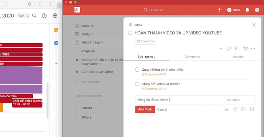The height and width of the screenshot is (137, 264).
Task: Collapse the Projects section chevron
Action: [x=77, y=51]
